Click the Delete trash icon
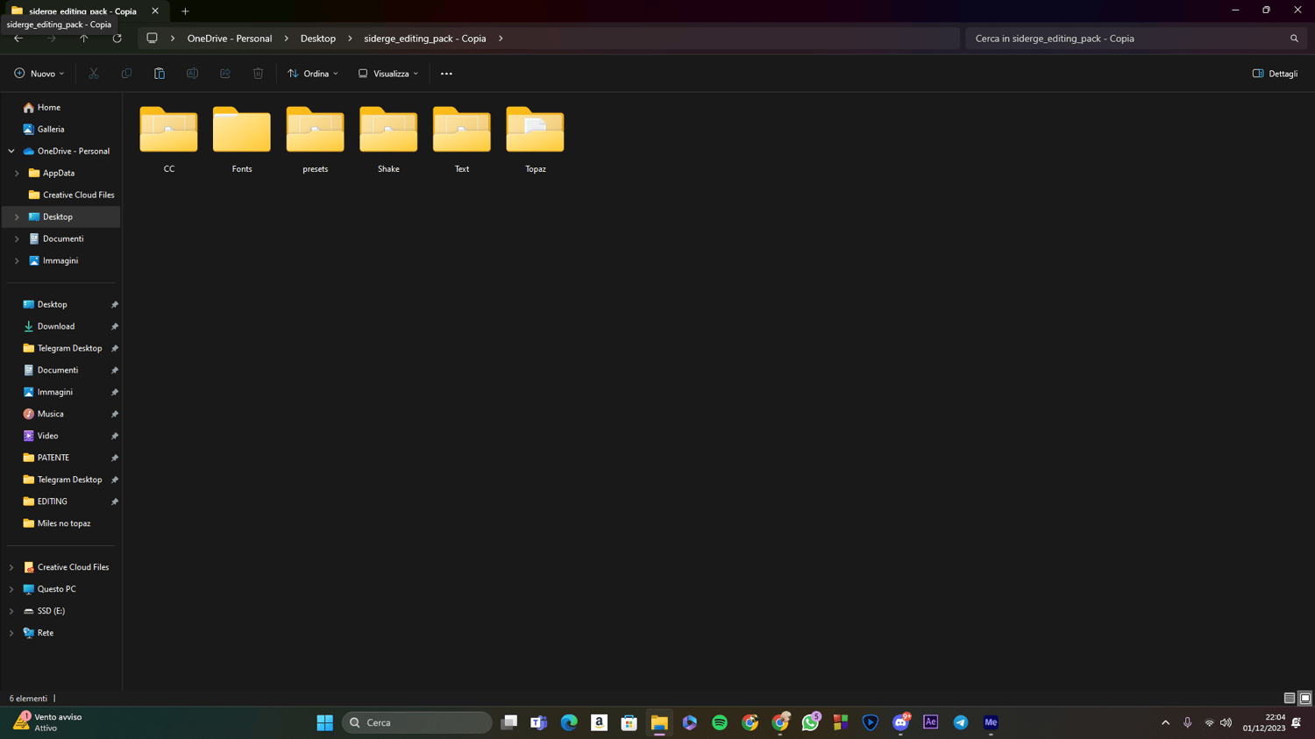This screenshot has width=1315, height=739. (258, 74)
